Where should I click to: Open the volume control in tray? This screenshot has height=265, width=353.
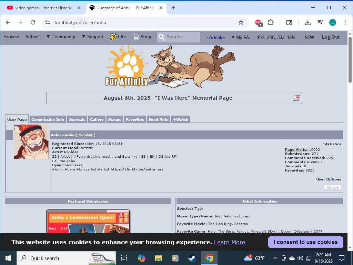pyautogui.click(x=300, y=258)
